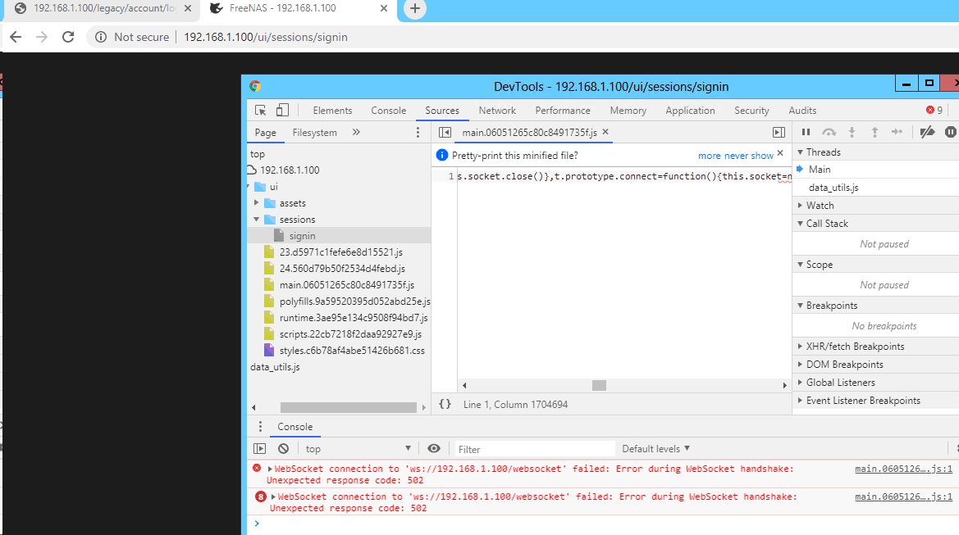Close the FreeNAS browser tab
Viewport: 959px width, 535px height.
point(383,8)
